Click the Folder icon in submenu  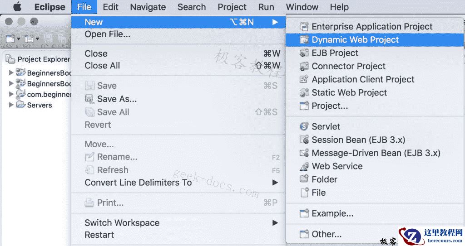tap(304, 179)
